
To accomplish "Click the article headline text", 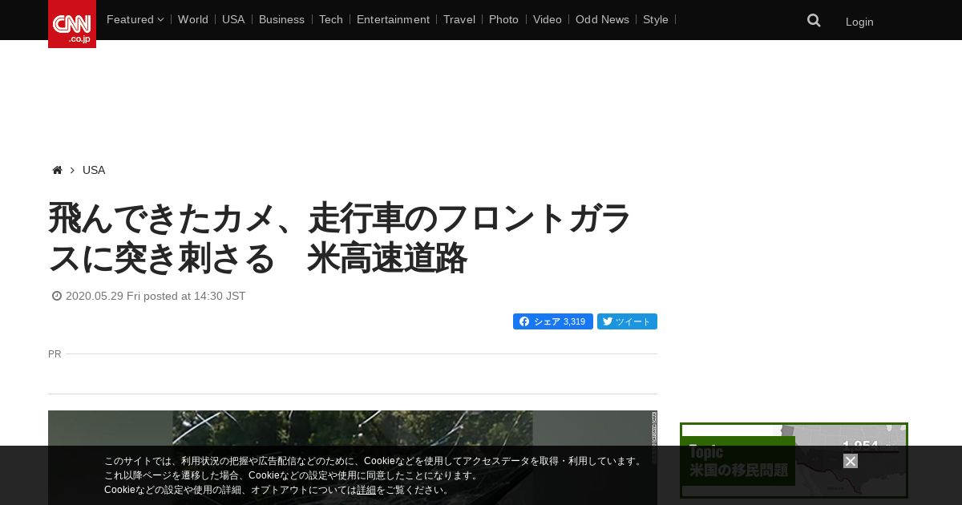I will click(x=341, y=238).
